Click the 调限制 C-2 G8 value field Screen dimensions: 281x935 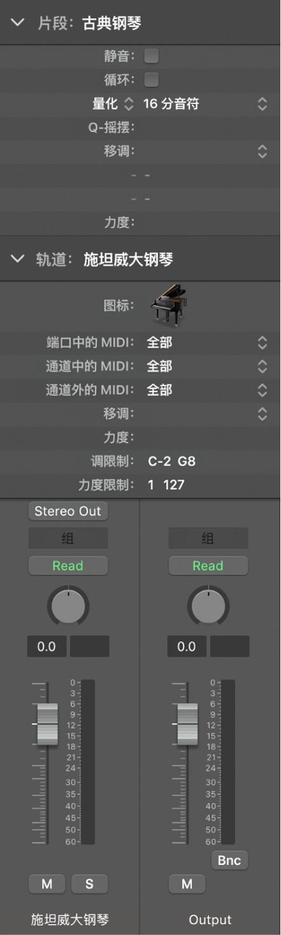(172, 461)
